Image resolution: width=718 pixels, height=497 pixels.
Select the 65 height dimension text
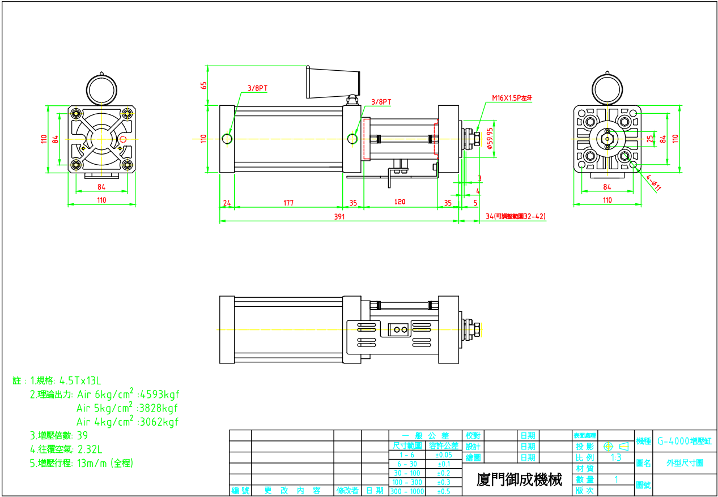point(203,85)
